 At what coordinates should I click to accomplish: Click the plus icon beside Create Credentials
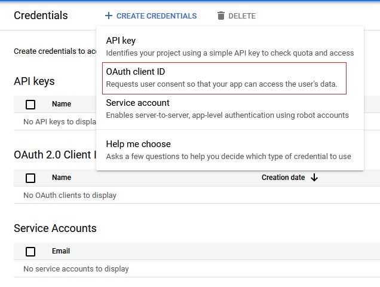[x=108, y=16]
